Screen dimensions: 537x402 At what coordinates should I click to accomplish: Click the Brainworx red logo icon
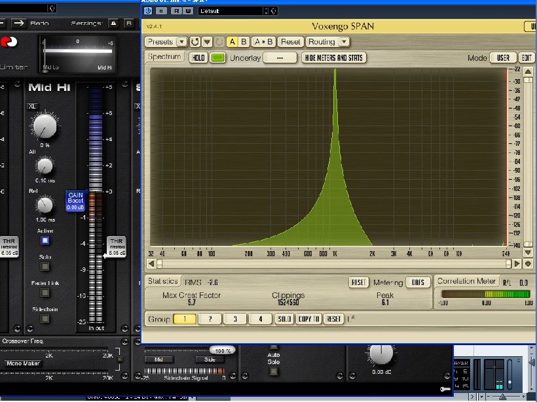coord(9,42)
